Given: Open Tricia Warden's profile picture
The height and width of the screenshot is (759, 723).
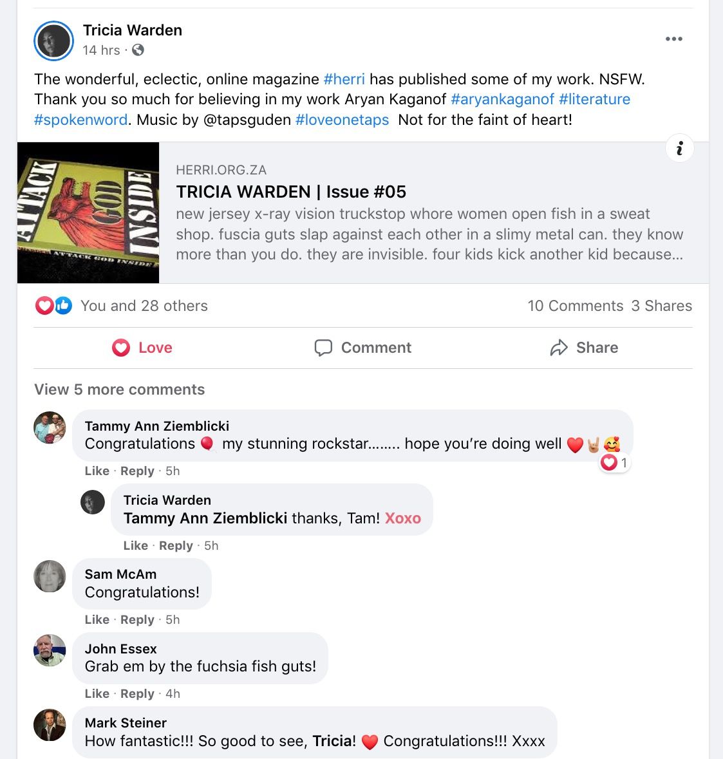Looking at the screenshot, I should click(53, 41).
